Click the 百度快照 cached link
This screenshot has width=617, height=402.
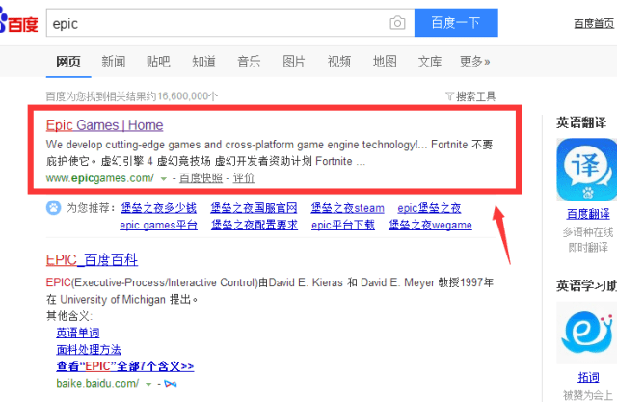[x=201, y=178]
